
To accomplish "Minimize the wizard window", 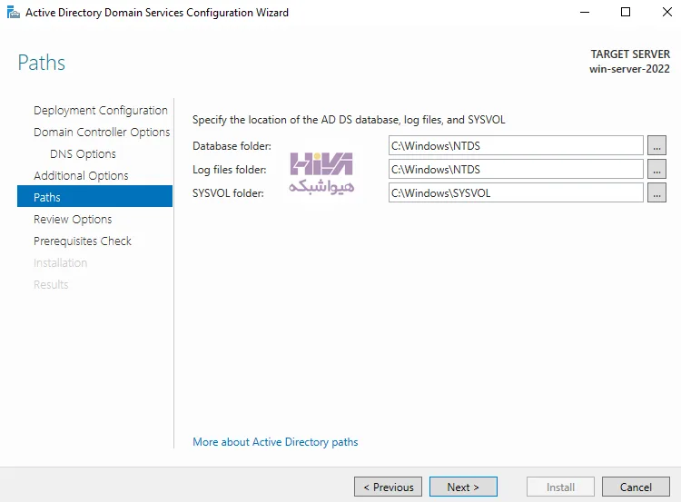I will [x=585, y=12].
